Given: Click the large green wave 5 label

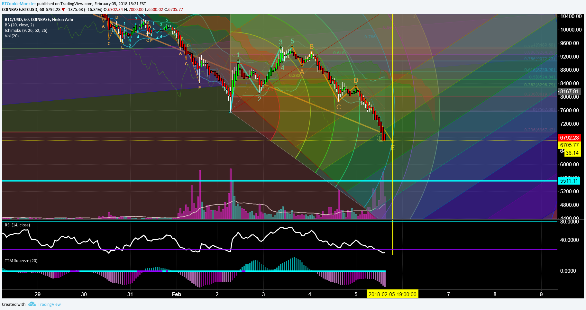Looking at the screenshot, I should pyautogui.click(x=292, y=41).
